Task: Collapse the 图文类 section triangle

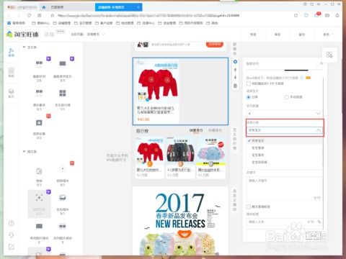Action: [x=24, y=152]
